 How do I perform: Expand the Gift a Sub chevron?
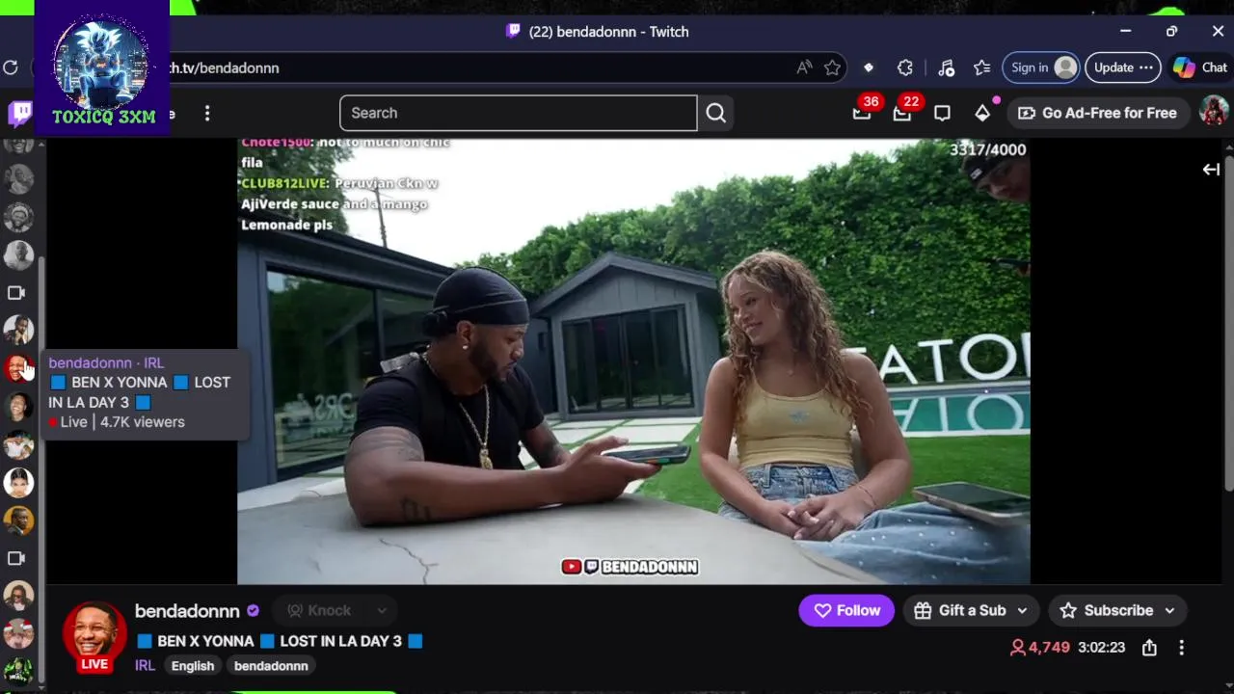pyautogui.click(x=1022, y=610)
